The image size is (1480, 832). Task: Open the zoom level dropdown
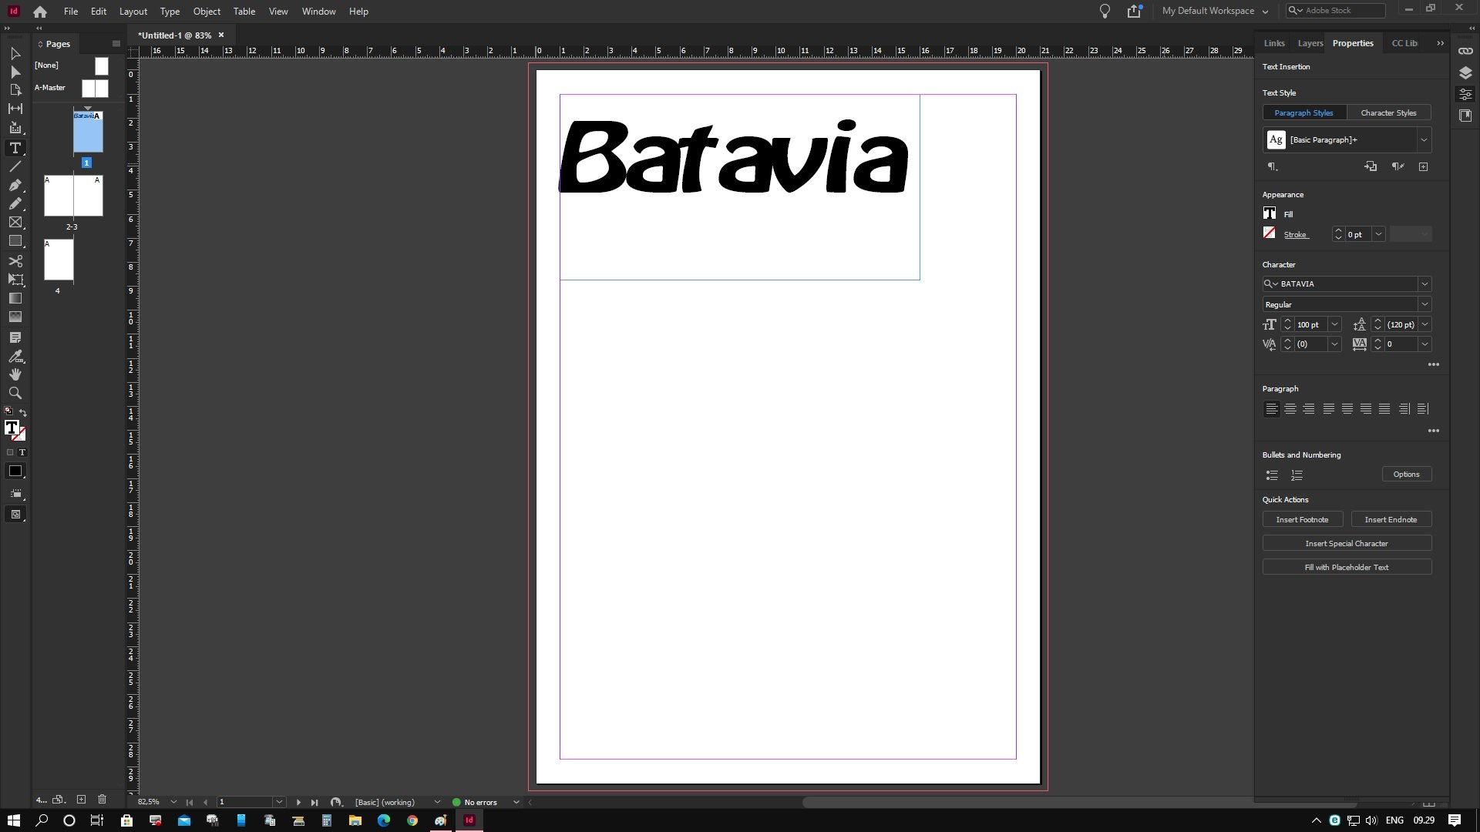(x=173, y=802)
